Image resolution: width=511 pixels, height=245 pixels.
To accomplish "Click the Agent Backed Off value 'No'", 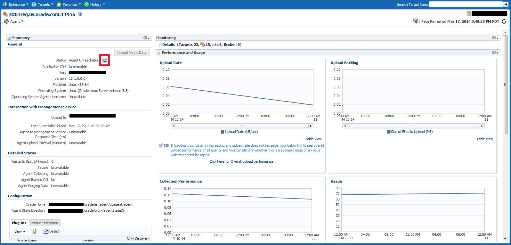I will (x=53, y=180).
